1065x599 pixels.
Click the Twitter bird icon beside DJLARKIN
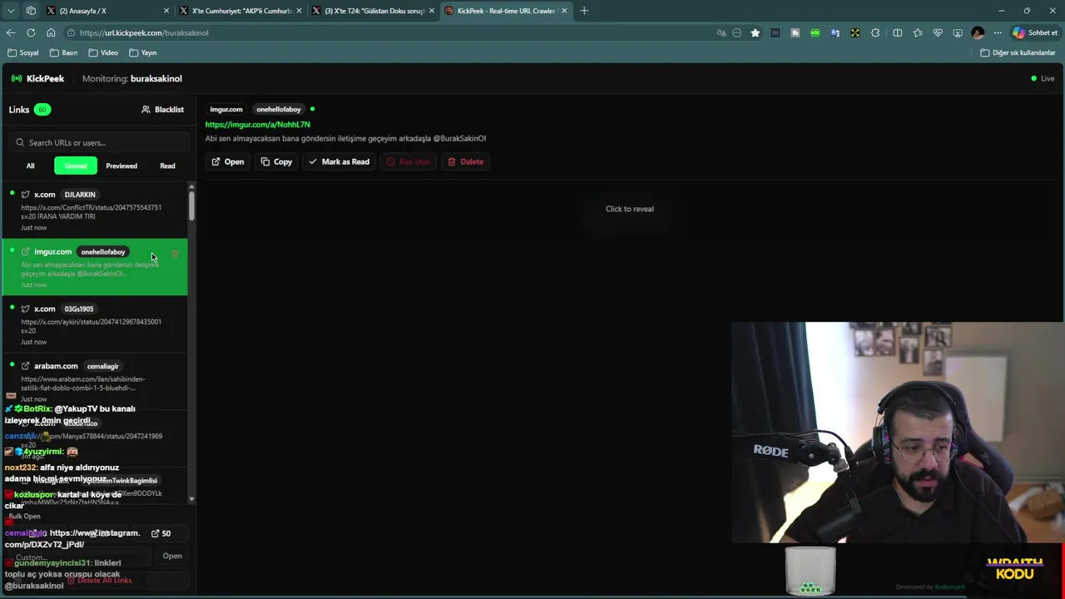[x=25, y=195]
